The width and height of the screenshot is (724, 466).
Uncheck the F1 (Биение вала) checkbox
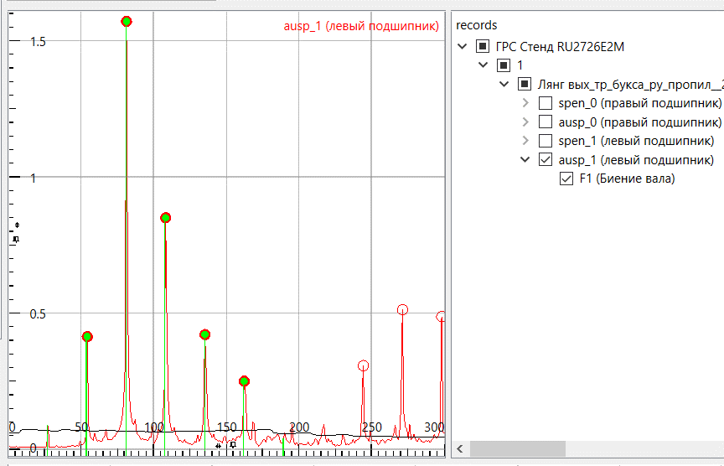(x=566, y=179)
